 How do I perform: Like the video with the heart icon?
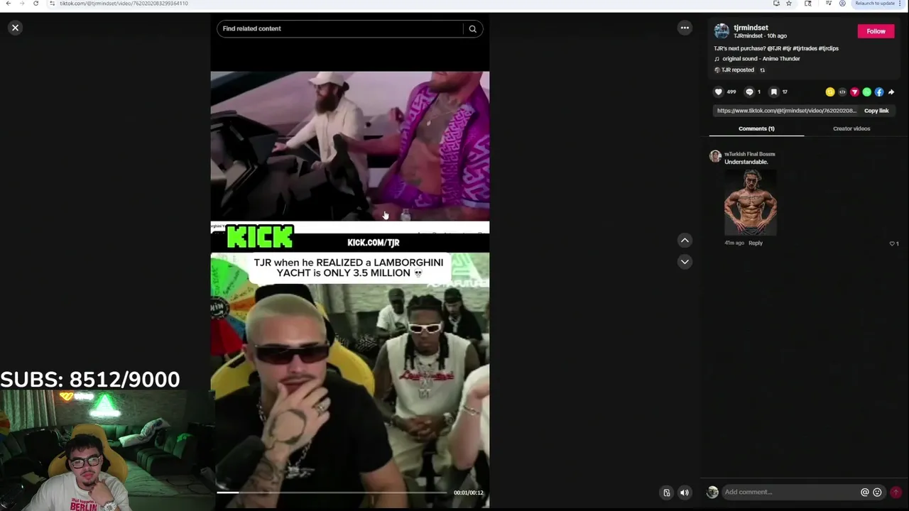(x=719, y=92)
